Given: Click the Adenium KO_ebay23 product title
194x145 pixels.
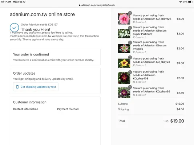Looking at the screenshot, I should pyautogui.click(x=151, y=60).
